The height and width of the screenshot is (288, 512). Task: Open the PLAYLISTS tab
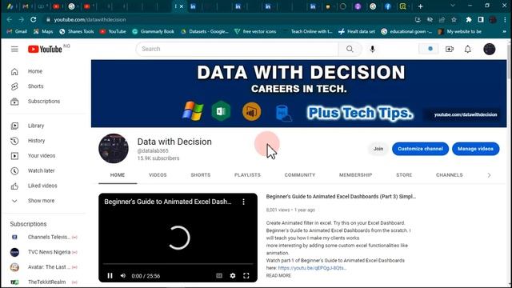click(247, 175)
